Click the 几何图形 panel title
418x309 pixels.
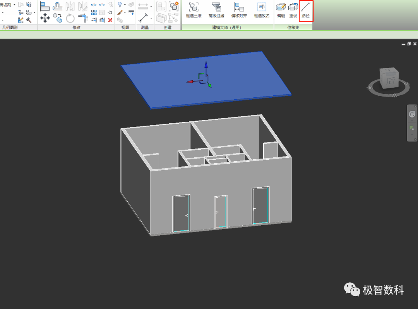[10, 27]
